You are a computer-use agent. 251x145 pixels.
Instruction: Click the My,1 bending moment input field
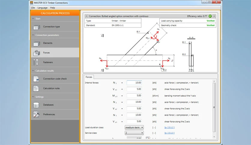(x=134, y=96)
